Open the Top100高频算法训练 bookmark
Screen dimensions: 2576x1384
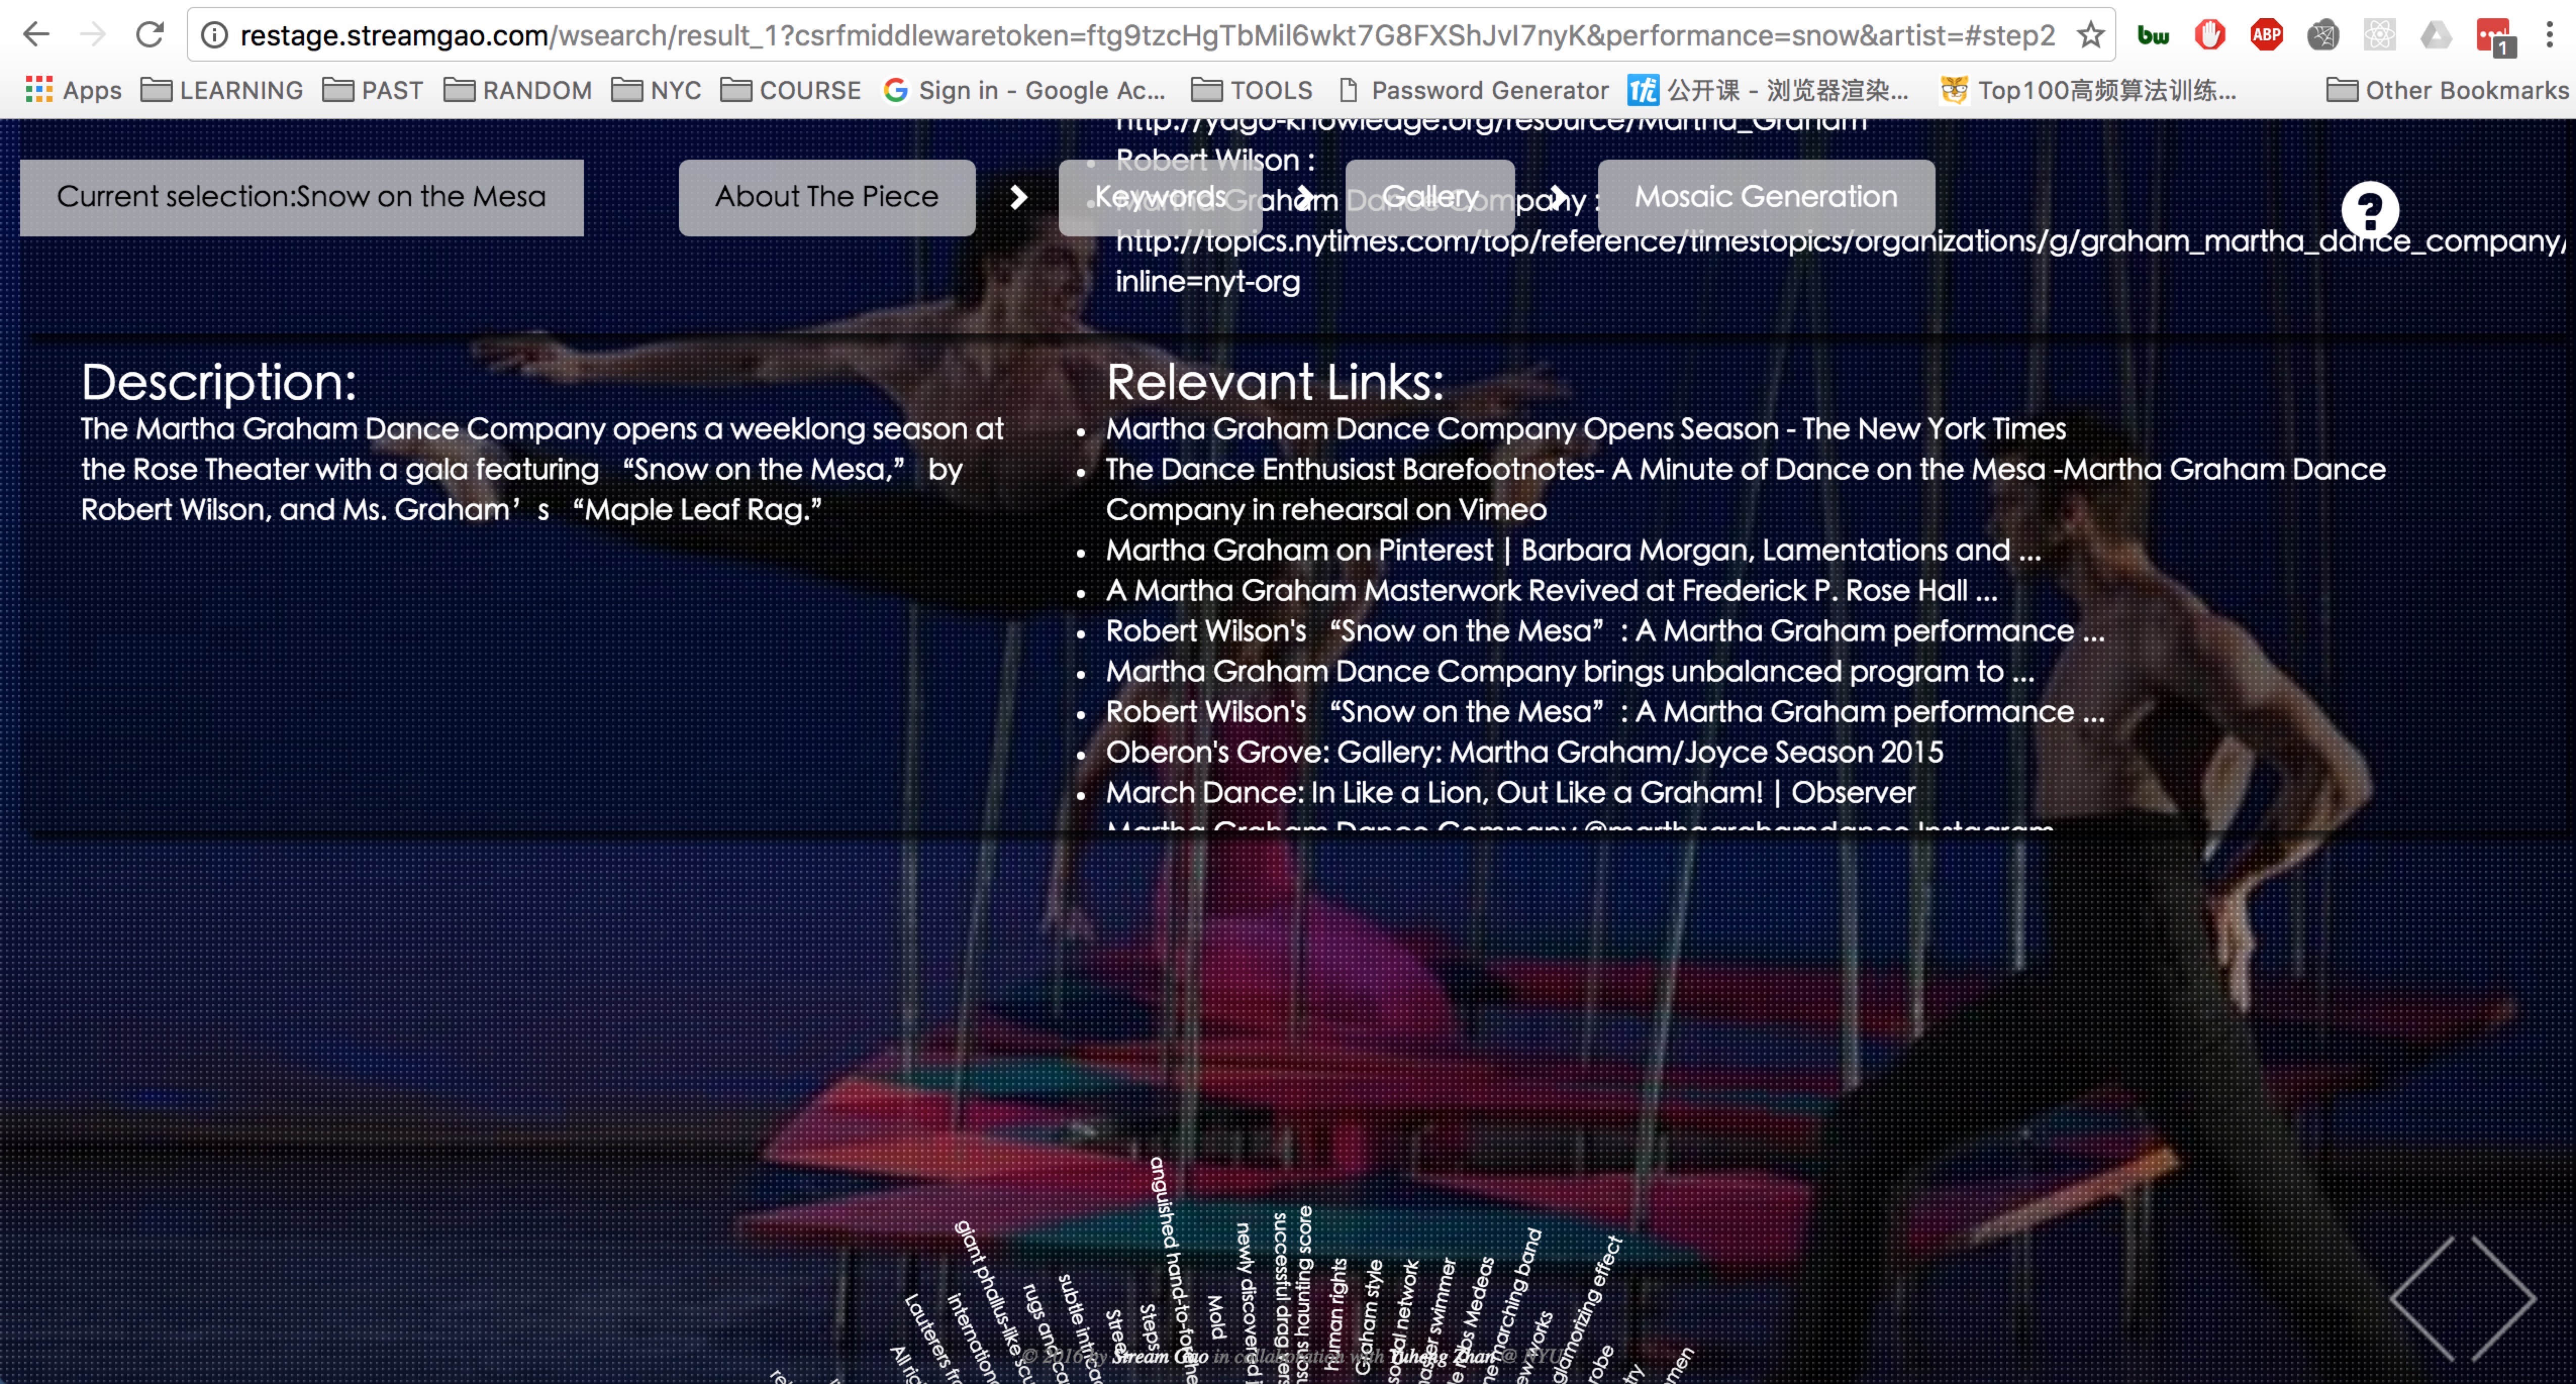(x=2088, y=90)
